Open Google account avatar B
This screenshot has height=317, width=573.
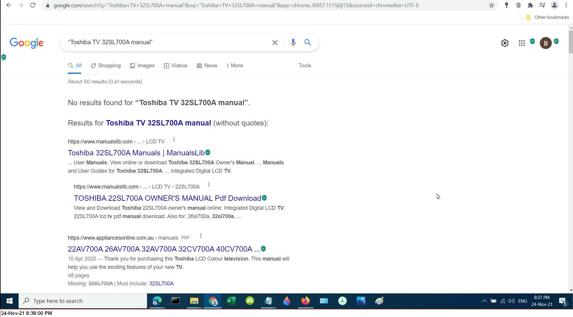[x=546, y=43]
